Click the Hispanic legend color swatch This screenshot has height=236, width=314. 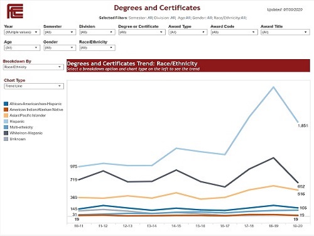click(6, 121)
